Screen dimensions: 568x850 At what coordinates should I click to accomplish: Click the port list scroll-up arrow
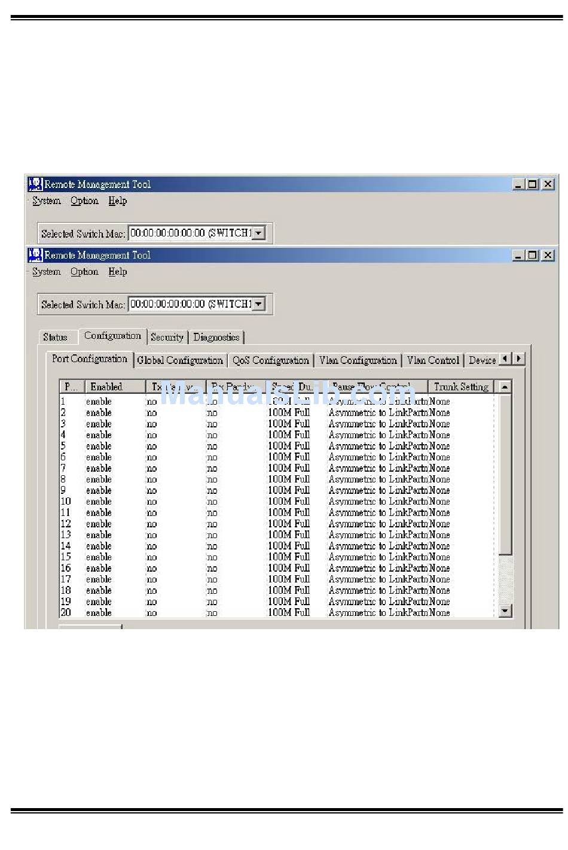[505, 387]
